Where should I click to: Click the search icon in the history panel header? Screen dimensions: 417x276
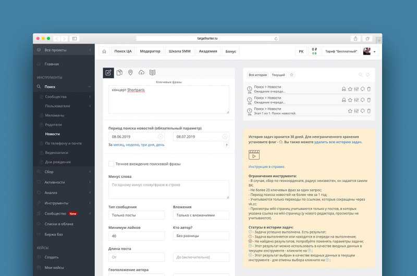pos(361,75)
